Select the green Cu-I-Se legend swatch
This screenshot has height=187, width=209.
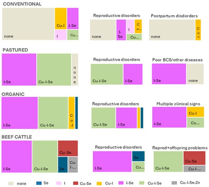tap(142, 183)
